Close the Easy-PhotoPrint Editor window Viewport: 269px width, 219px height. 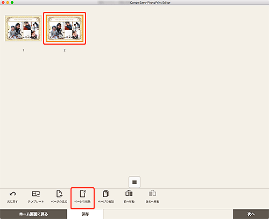3,3
